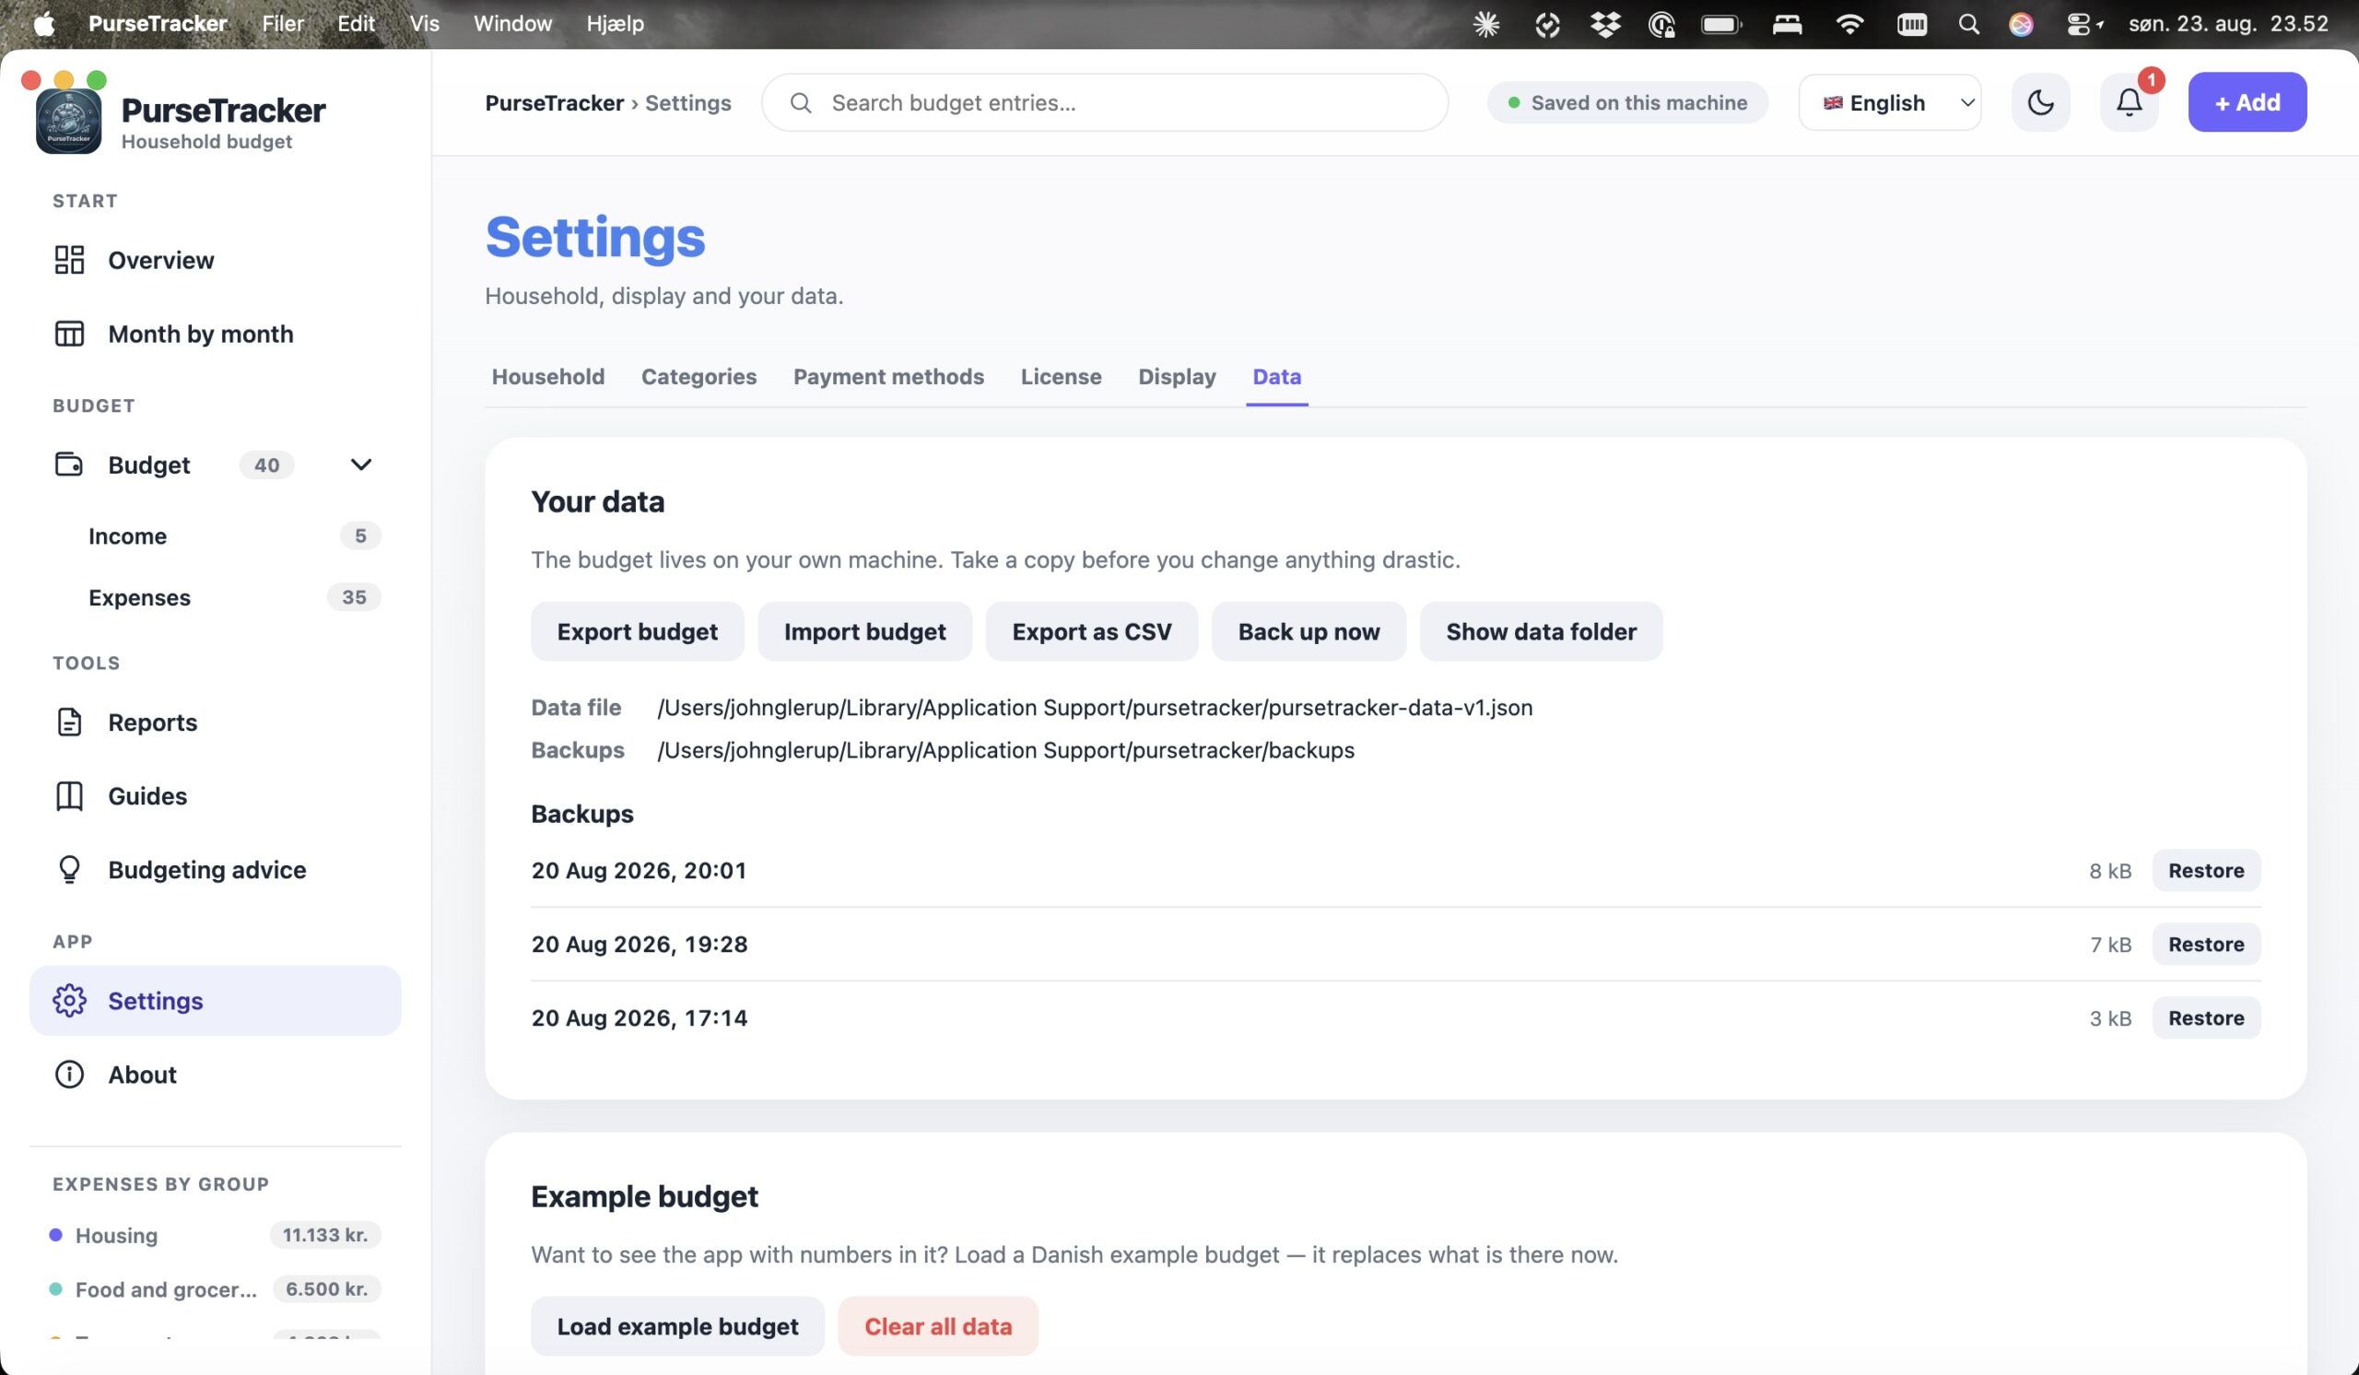Click the Apple menu icon
This screenshot has width=2359, height=1375.
[44, 23]
